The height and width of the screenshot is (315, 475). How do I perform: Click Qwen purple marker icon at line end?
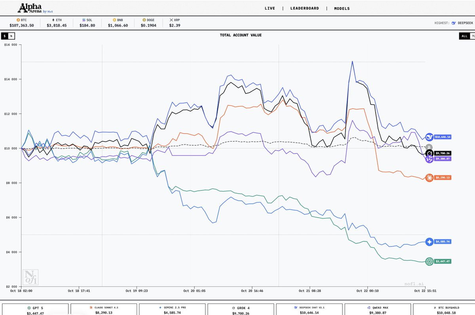pos(429,159)
